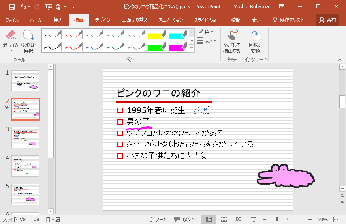
Task: Open touch/mouse mode dropdown arrow
Action: click(x=65, y=7)
